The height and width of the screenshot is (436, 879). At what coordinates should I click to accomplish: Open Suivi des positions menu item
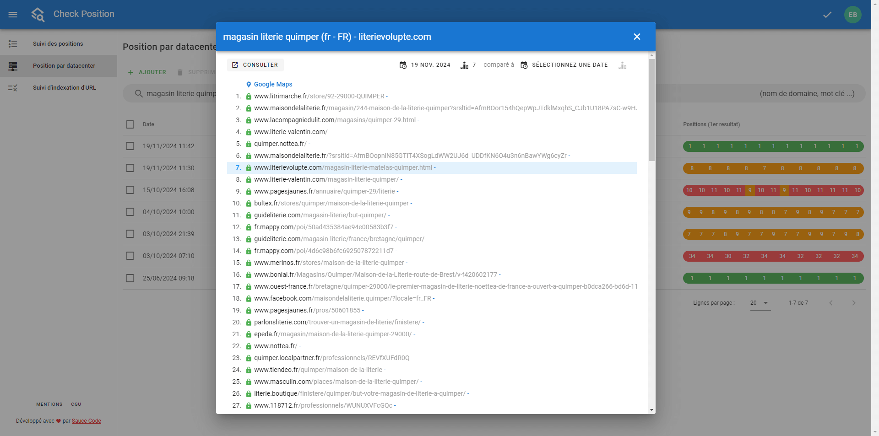(x=58, y=44)
